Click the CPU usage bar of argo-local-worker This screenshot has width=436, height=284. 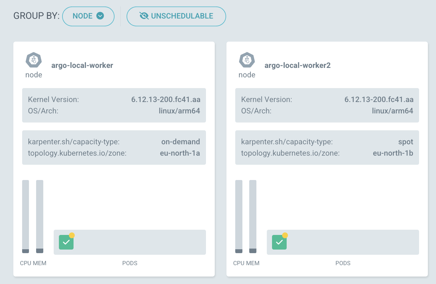pyautogui.click(x=25, y=216)
